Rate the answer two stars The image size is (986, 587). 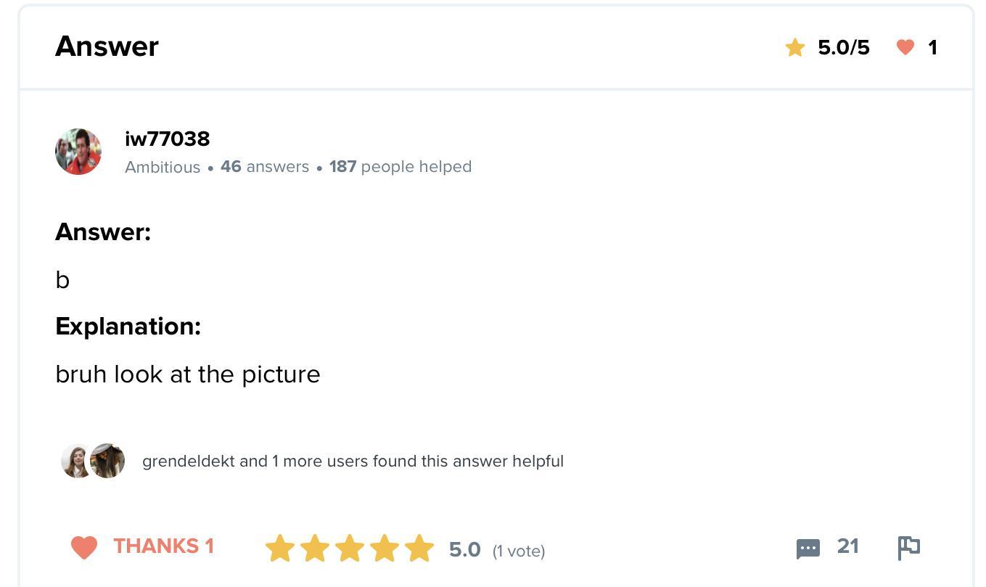[315, 549]
